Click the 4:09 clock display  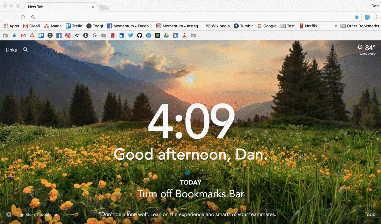(x=191, y=121)
